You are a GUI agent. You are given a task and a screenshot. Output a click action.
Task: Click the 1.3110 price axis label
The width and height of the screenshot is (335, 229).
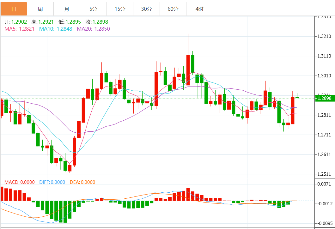324,56
